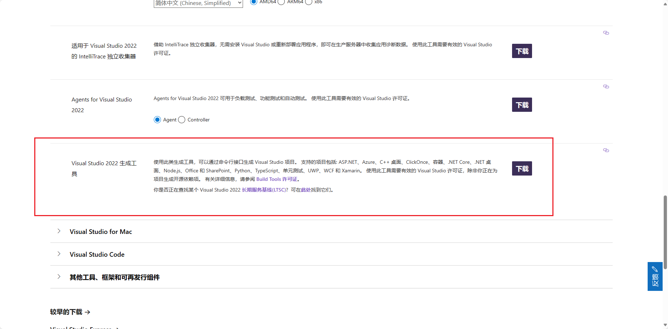This screenshot has width=668, height=329.
Task: Select the AMD64 architecture radio button
Action: [254, 2]
